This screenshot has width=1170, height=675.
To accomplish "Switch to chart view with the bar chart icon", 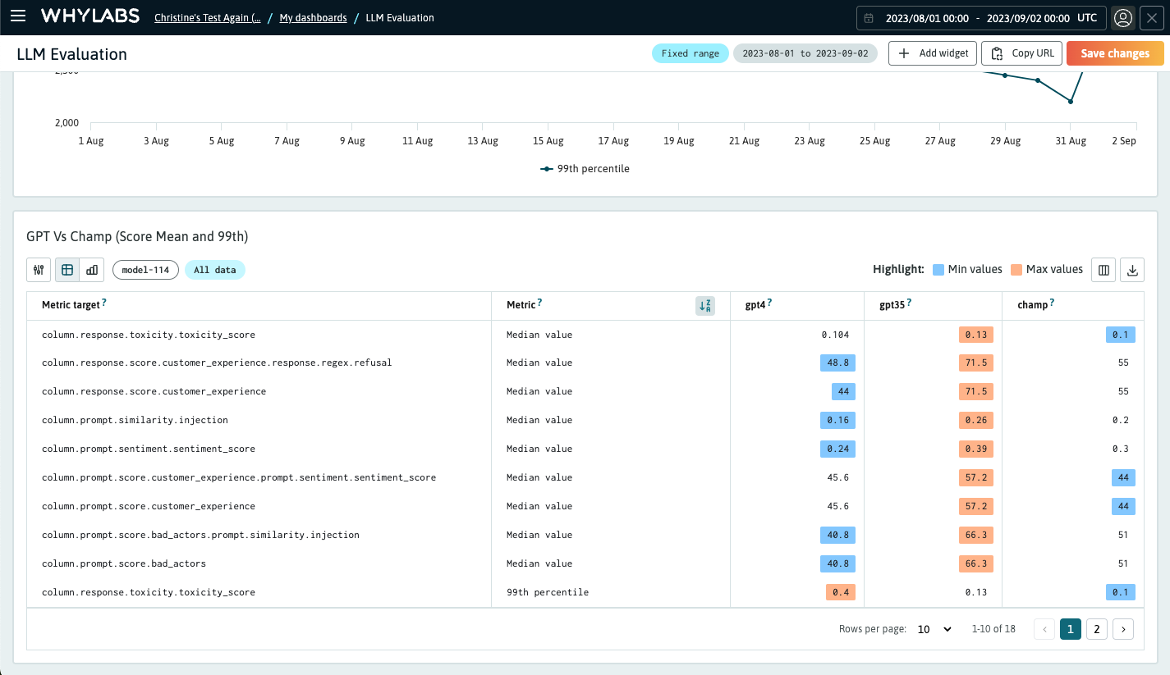I will 91,269.
